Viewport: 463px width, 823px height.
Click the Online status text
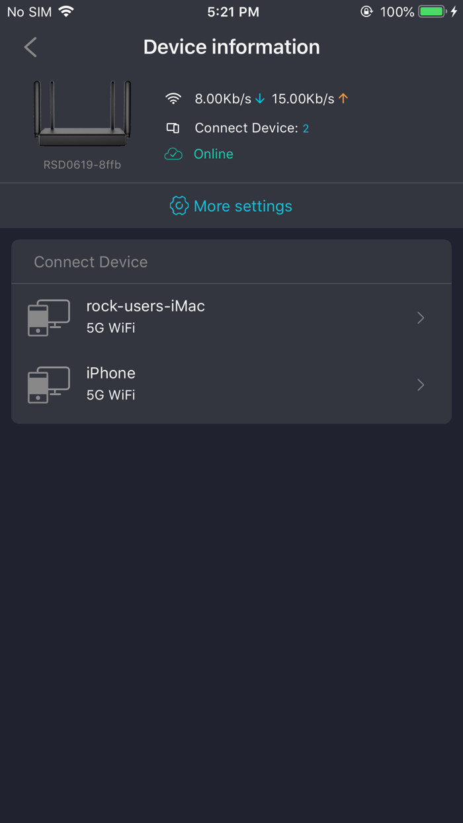click(213, 153)
